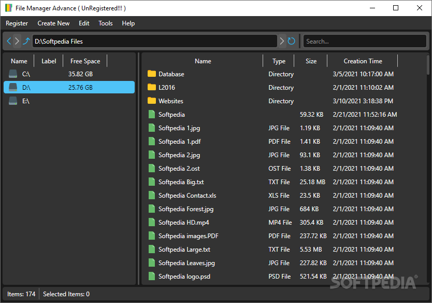The width and height of the screenshot is (432, 303).
Task: Click the OST File type cell
Action: tap(279, 168)
